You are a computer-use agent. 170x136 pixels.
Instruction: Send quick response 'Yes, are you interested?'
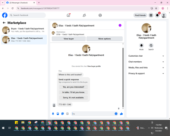(73, 87)
